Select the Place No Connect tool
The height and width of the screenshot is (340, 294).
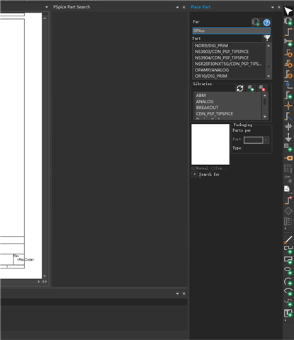click(x=288, y=200)
